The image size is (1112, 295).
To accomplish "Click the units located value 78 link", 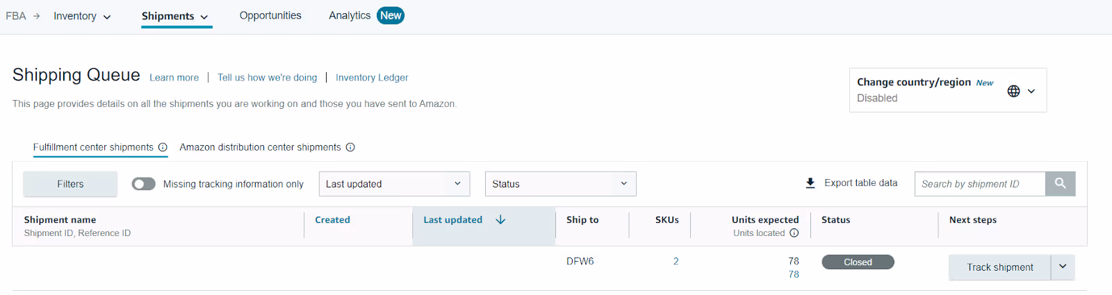I will pos(794,275).
